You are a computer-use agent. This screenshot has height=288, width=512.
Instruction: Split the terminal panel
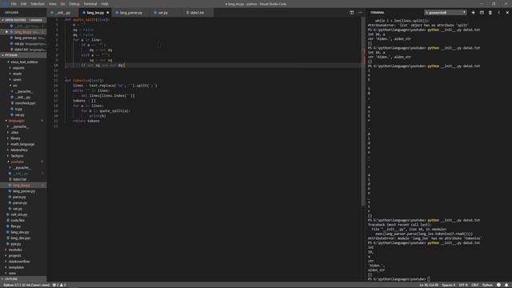(482, 13)
